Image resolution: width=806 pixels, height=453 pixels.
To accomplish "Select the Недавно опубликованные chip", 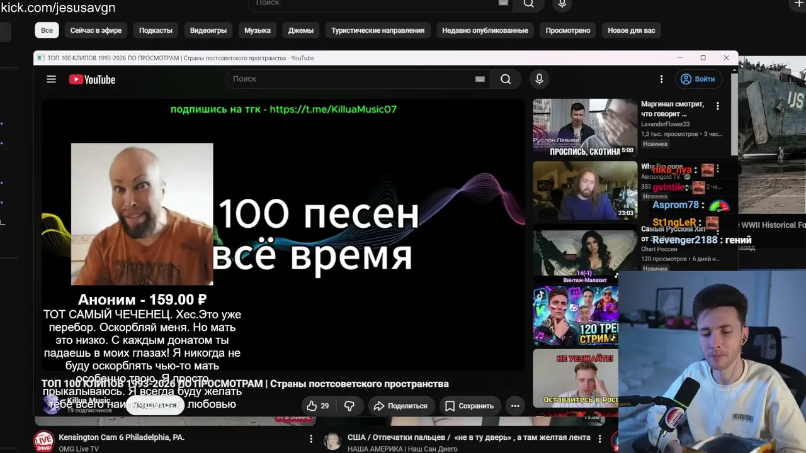I will pyautogui.click(x=485, y=30).
